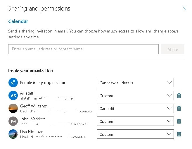This screenshot has width=192, height=149.
Task: Open Geoff's Can edit permission dropdown
Action: 135,108
